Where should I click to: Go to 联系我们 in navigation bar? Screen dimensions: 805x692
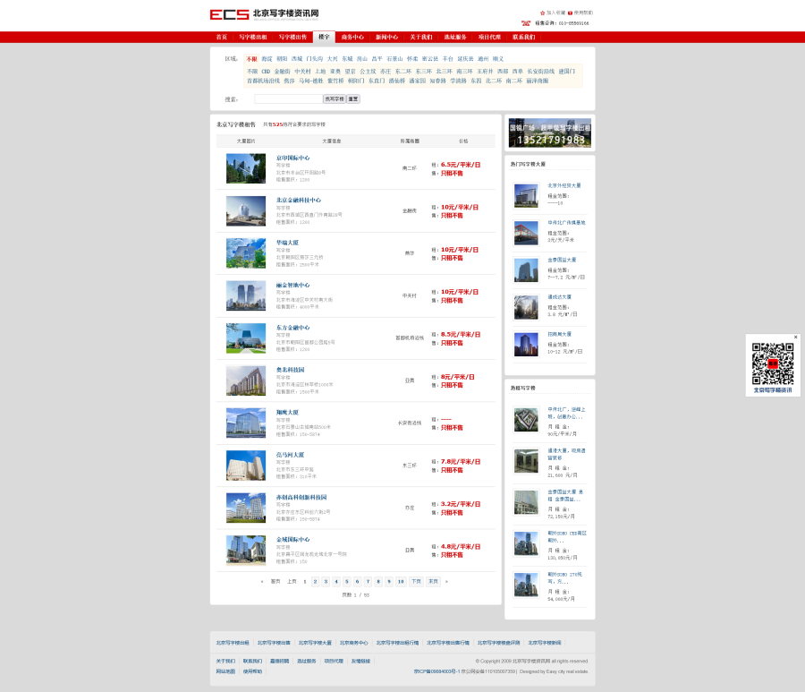(x=523, y=38)
